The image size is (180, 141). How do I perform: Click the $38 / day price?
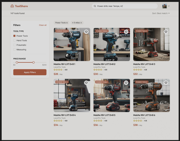pyautogui.click(x=138, y=125)
